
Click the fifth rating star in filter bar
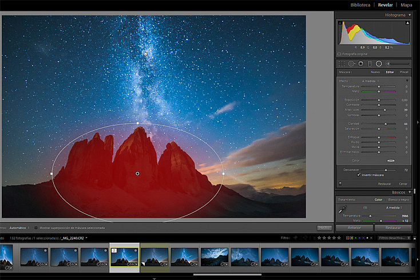tap(339, 238)
